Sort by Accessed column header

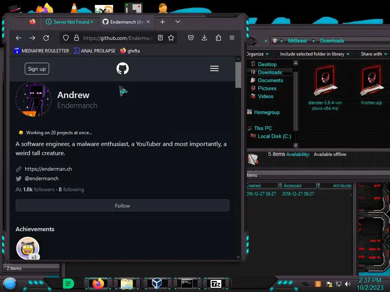coord(298,186)
